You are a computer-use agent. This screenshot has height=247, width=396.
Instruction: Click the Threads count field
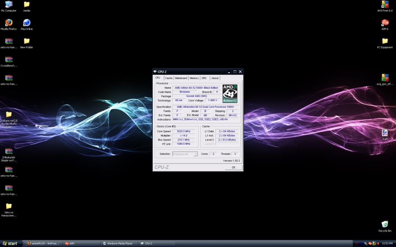[x=235, y=154]
